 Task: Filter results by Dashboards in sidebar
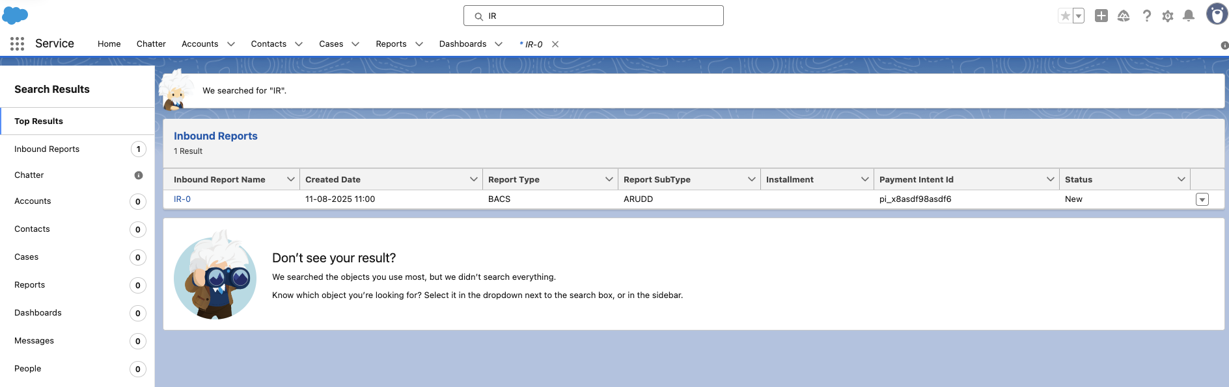[77, 313]
